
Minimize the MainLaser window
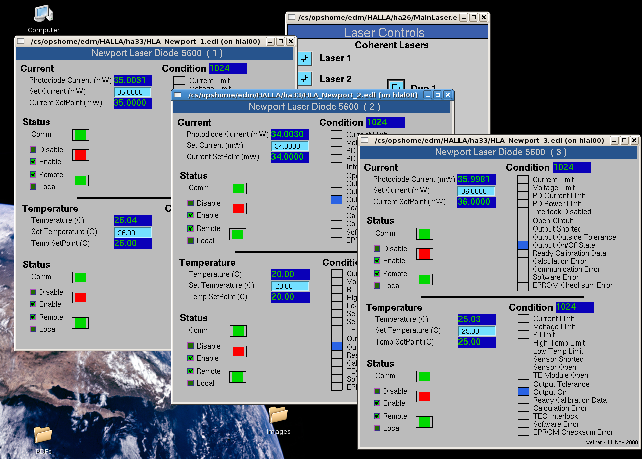click(464, 17)
